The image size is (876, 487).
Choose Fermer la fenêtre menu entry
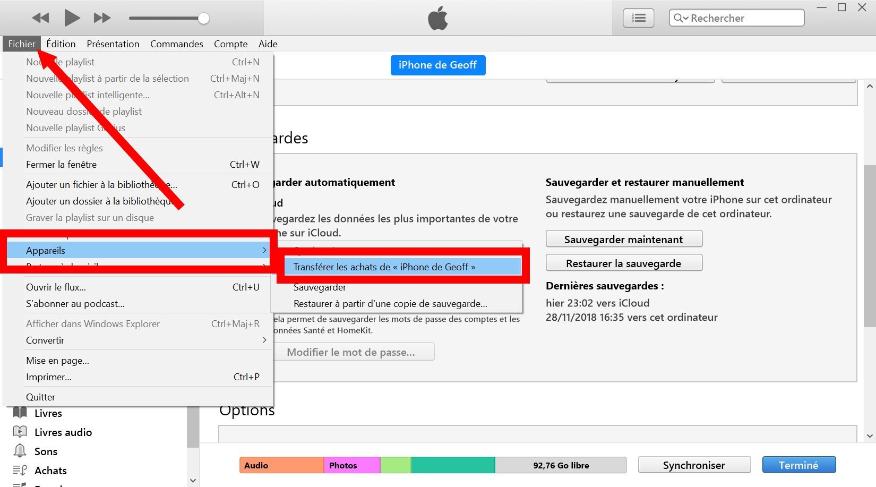(139, 165)
